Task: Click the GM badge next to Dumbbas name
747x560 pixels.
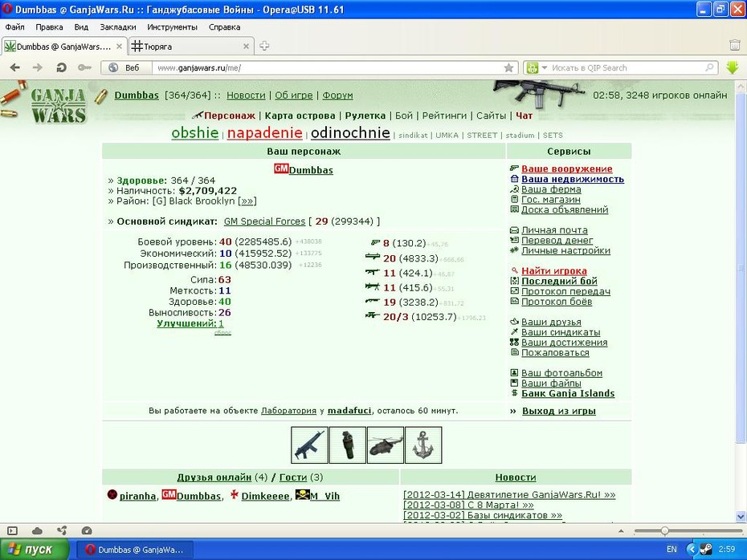Action: [x=281, y=168]
